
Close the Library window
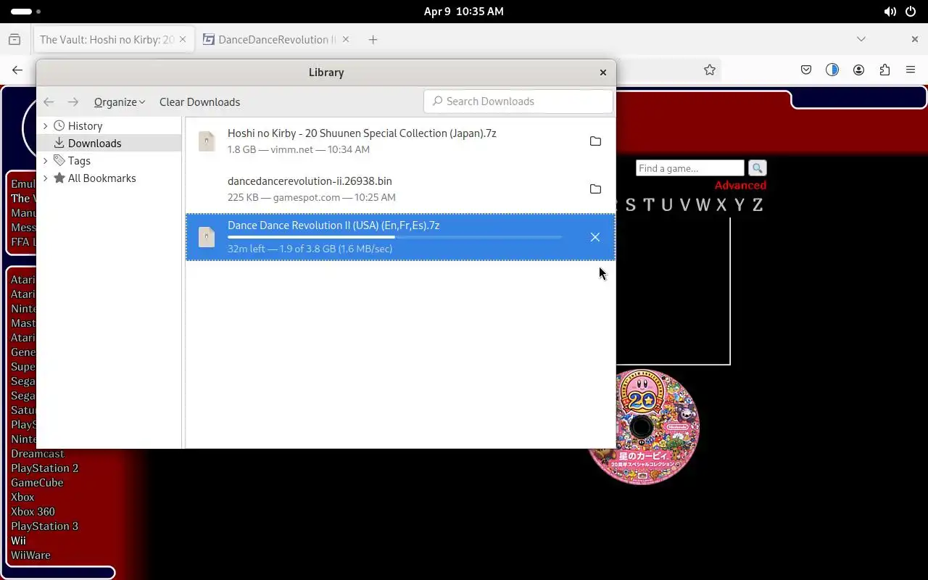pyautogui.click(x=602, y=72)
